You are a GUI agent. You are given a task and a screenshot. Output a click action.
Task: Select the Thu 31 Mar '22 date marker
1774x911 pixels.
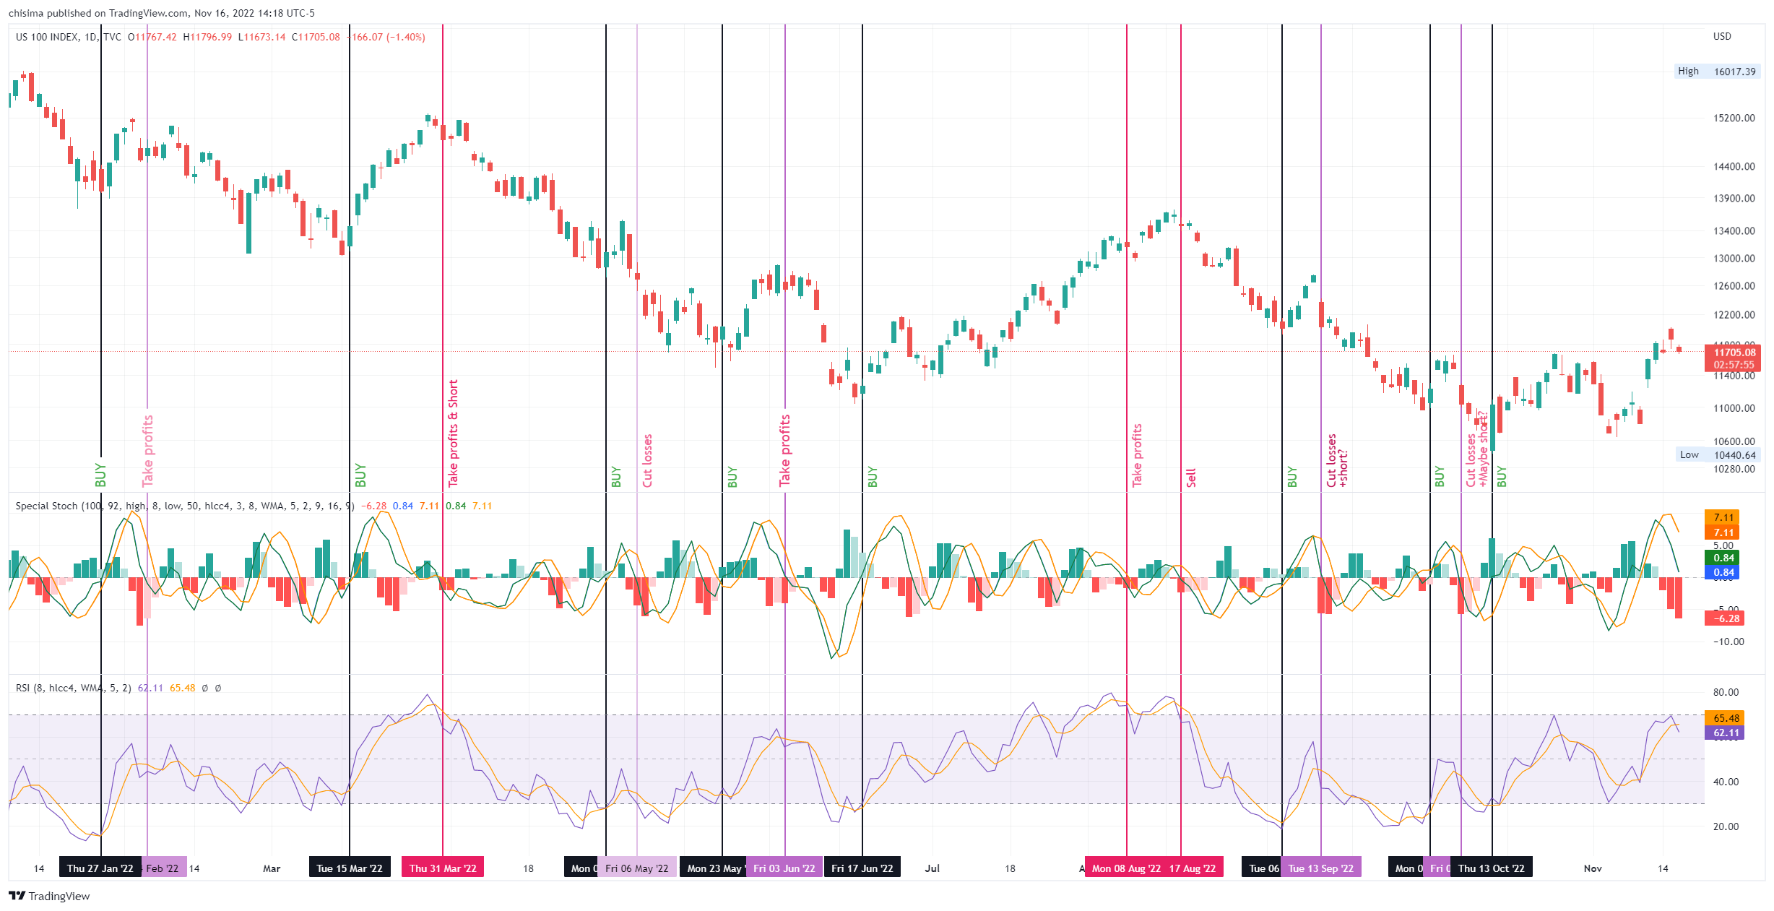coord(443,868)
